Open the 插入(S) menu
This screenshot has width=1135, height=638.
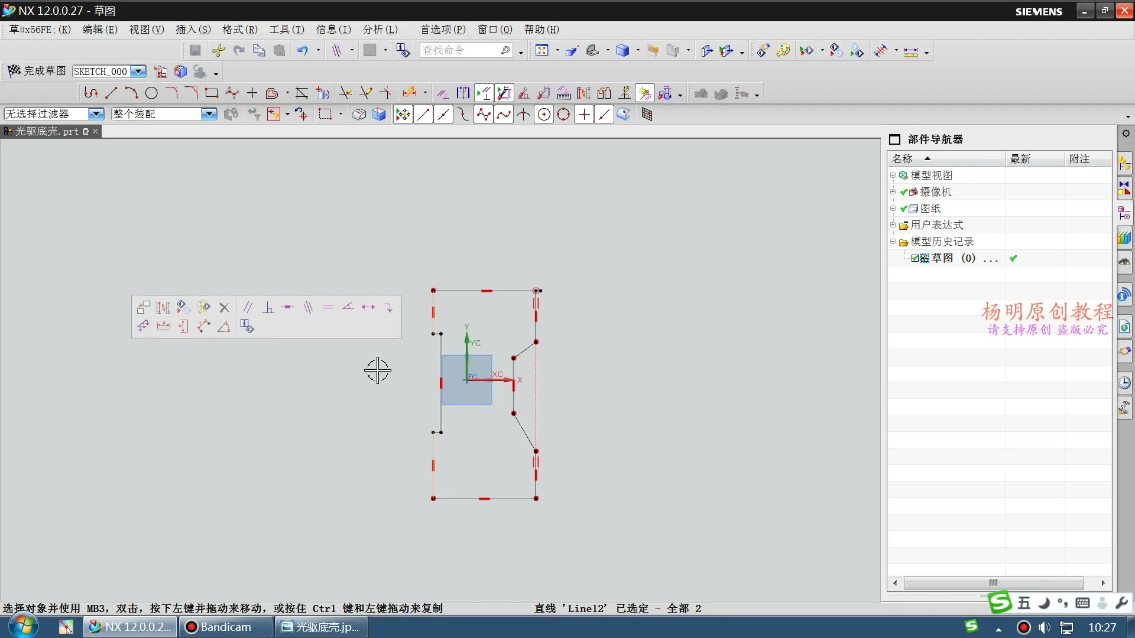click(x=193, y=30)
